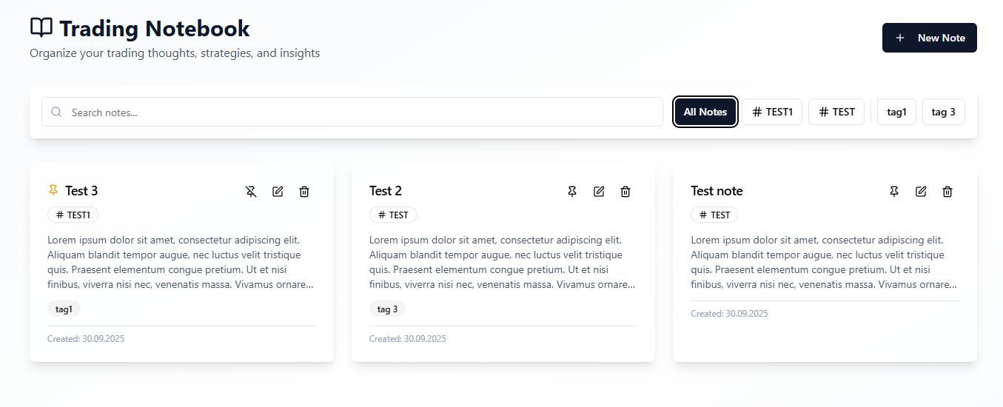Viewport: 1003px width, 407px height.
Task: Select the All Notes filter
Action: 705,112
